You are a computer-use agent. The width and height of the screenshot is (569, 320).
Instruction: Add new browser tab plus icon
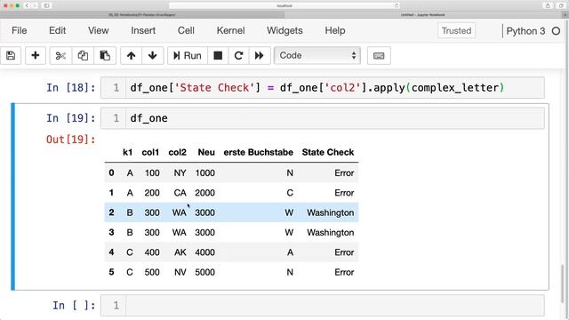pos(565,15)
